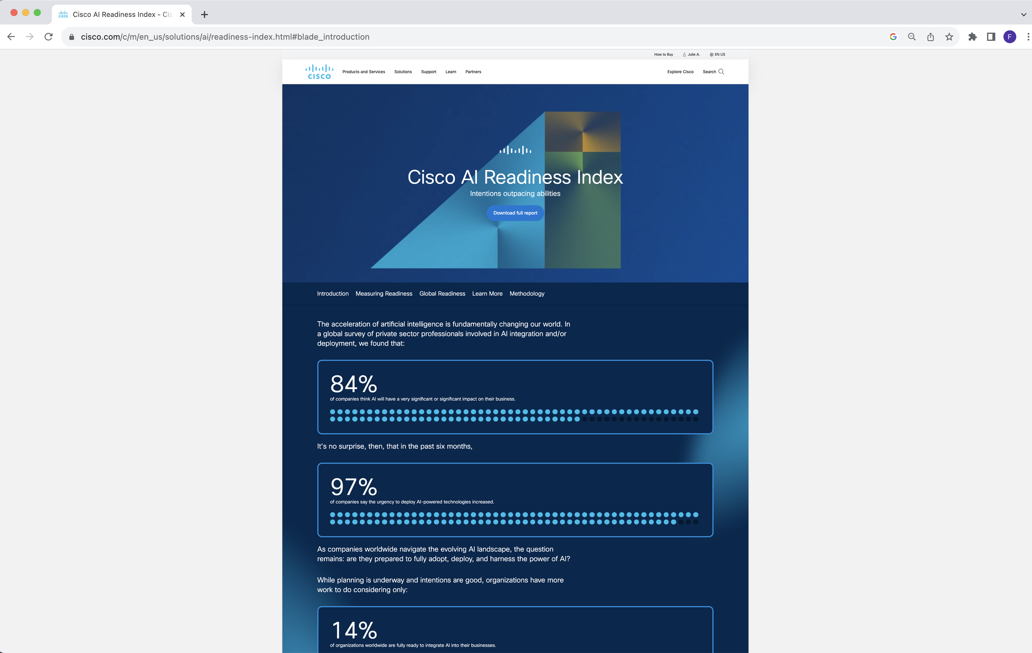Screen dimensions: 1032x653
Task: Open the Solutions menu
Action: [403, 71]
